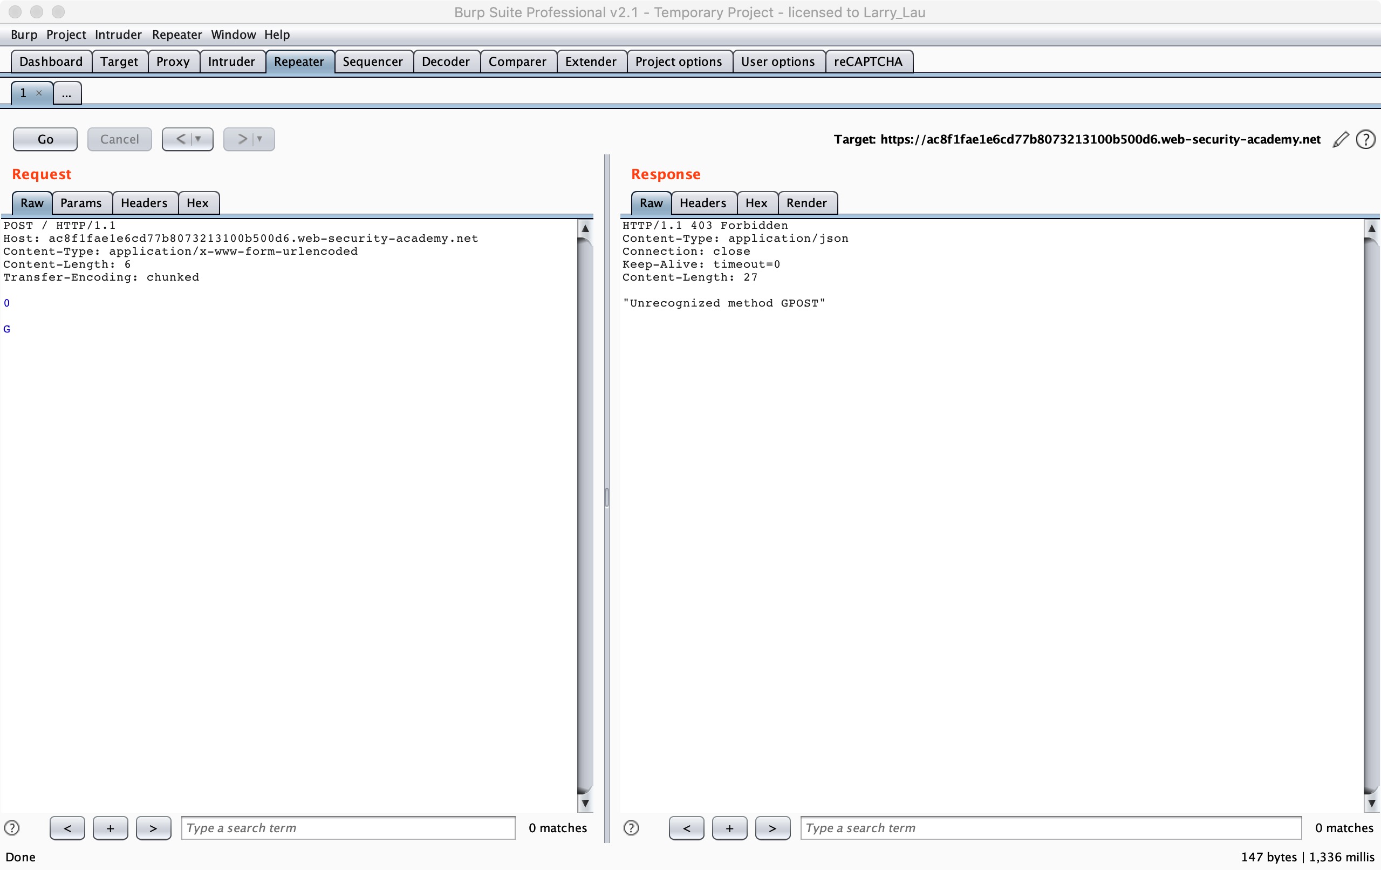The height and width of the screenshot is (870, 1381).
Task: Open response search help question-mark icon
Action: 631,827
